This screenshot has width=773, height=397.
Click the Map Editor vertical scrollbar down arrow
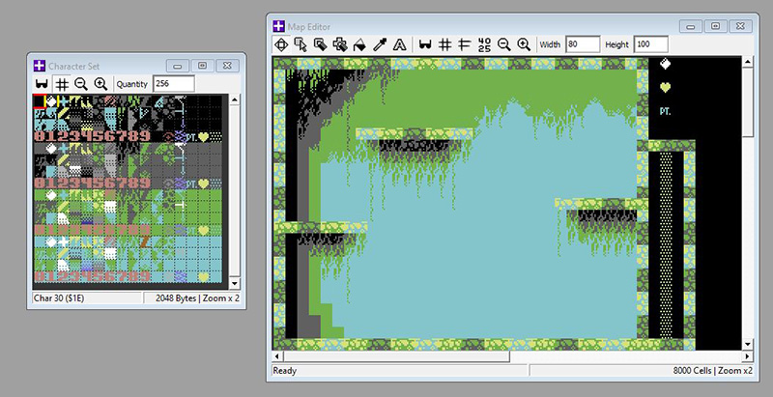pyautogui.click(x=746, y=344)
